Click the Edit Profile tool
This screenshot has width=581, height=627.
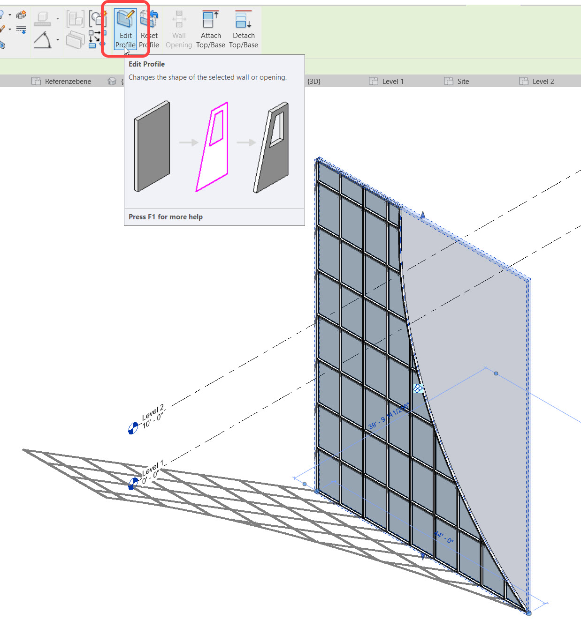click(x=125, y=29)
